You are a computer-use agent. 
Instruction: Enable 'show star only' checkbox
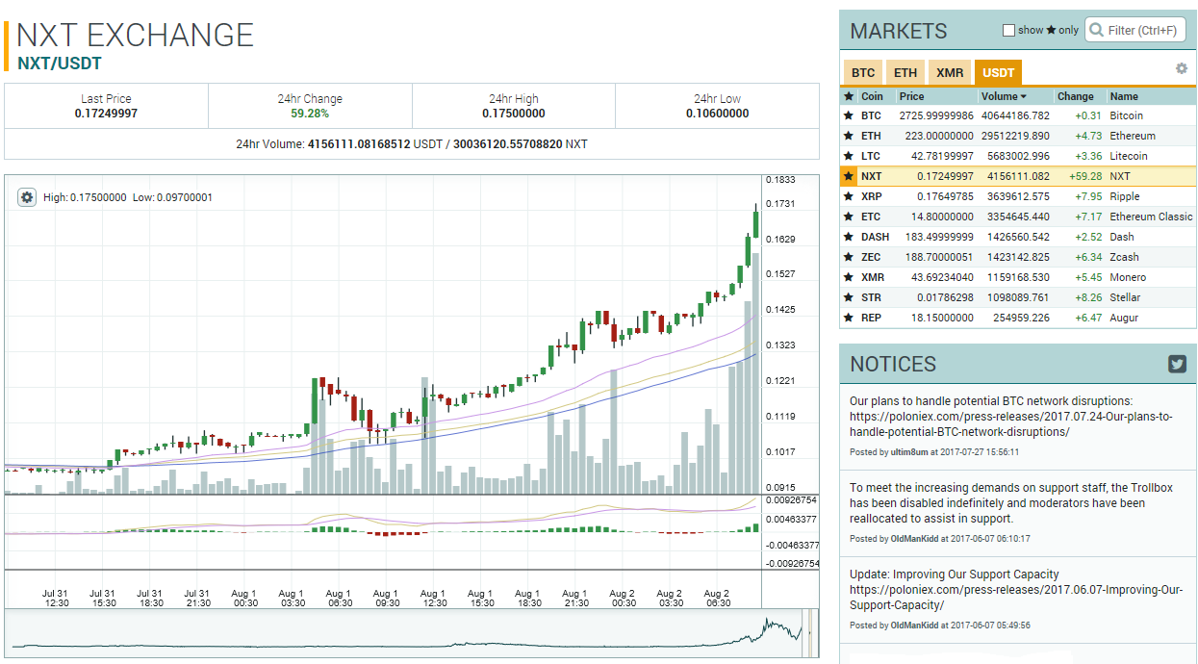(x=1009, y=30)
